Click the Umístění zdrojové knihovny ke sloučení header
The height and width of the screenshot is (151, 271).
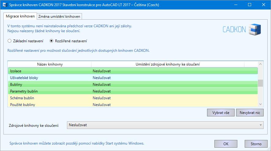(168, 64)
